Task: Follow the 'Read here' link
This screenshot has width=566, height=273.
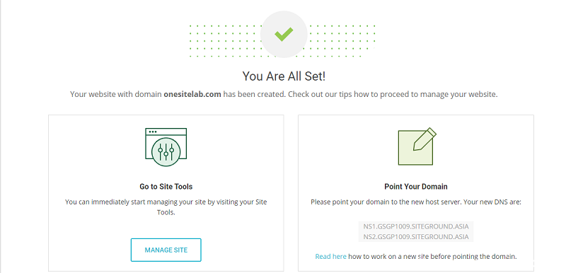Action: pyautogui.click(x=330, y=257)
